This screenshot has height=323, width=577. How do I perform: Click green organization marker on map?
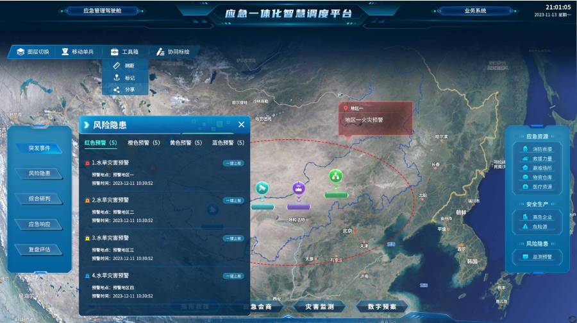(335, 176)
